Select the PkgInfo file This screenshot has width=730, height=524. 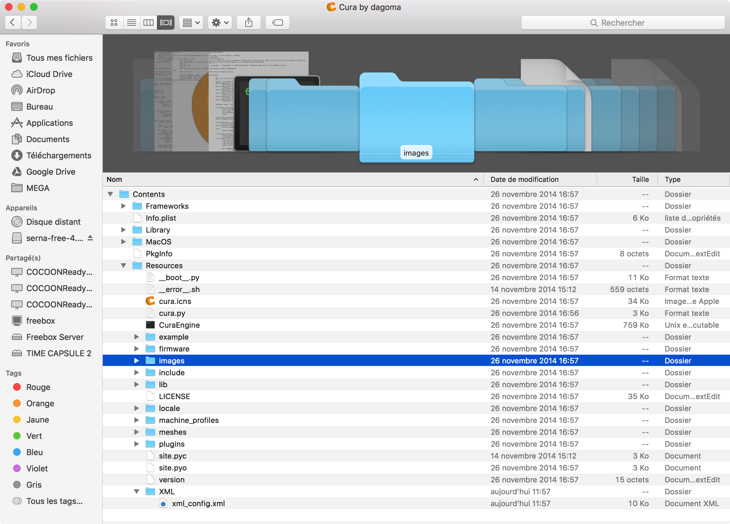416,254
